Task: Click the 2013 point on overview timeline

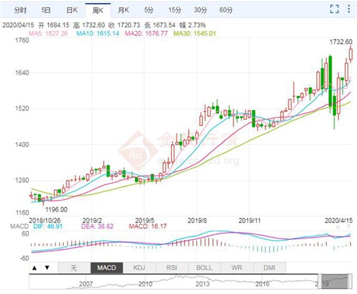Action: point(203,284)
